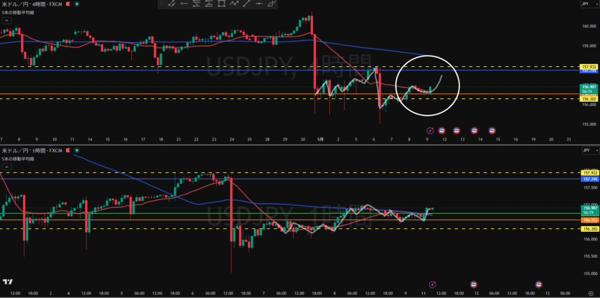Select the horizontal line tool
Image resolution: width=600 pixels, height=298 pixels.
[259, 4]
